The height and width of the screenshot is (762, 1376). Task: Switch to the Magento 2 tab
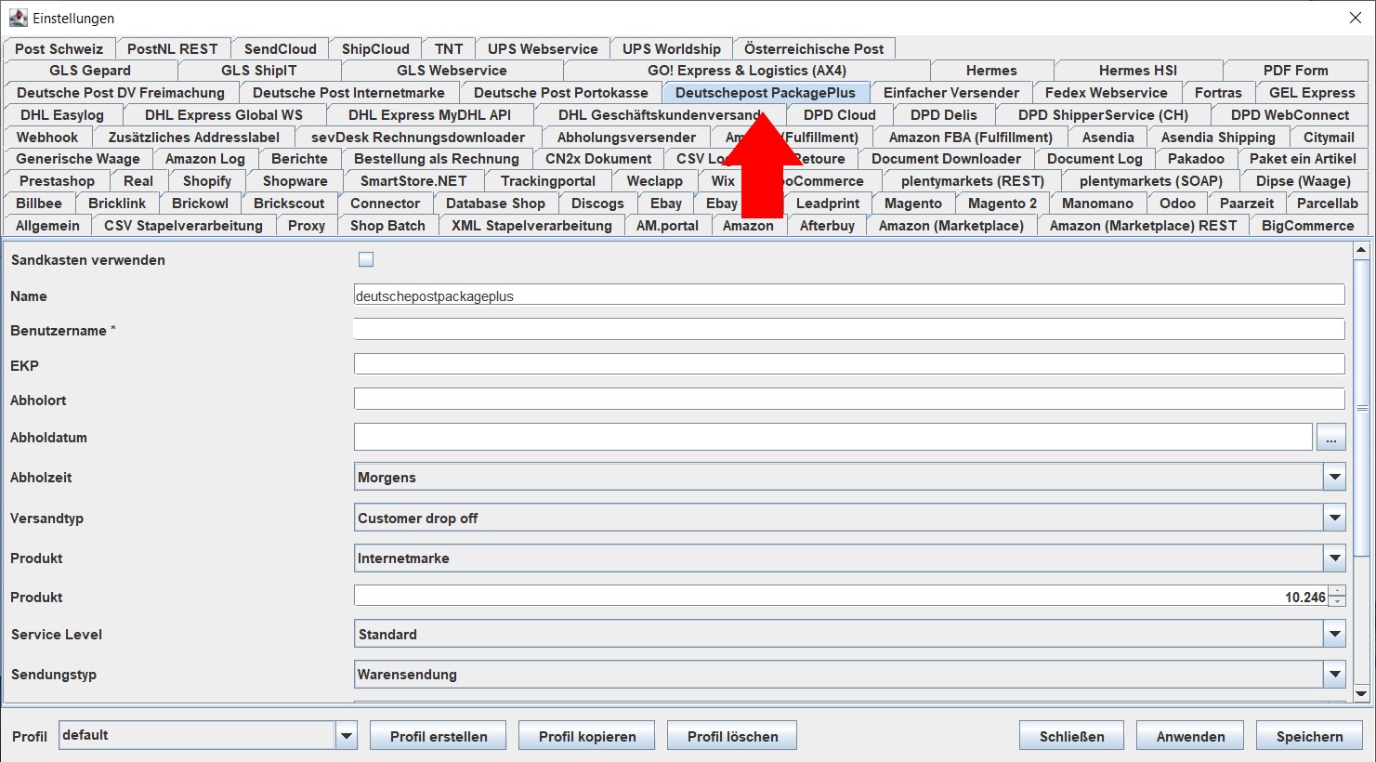point(1003,204)
